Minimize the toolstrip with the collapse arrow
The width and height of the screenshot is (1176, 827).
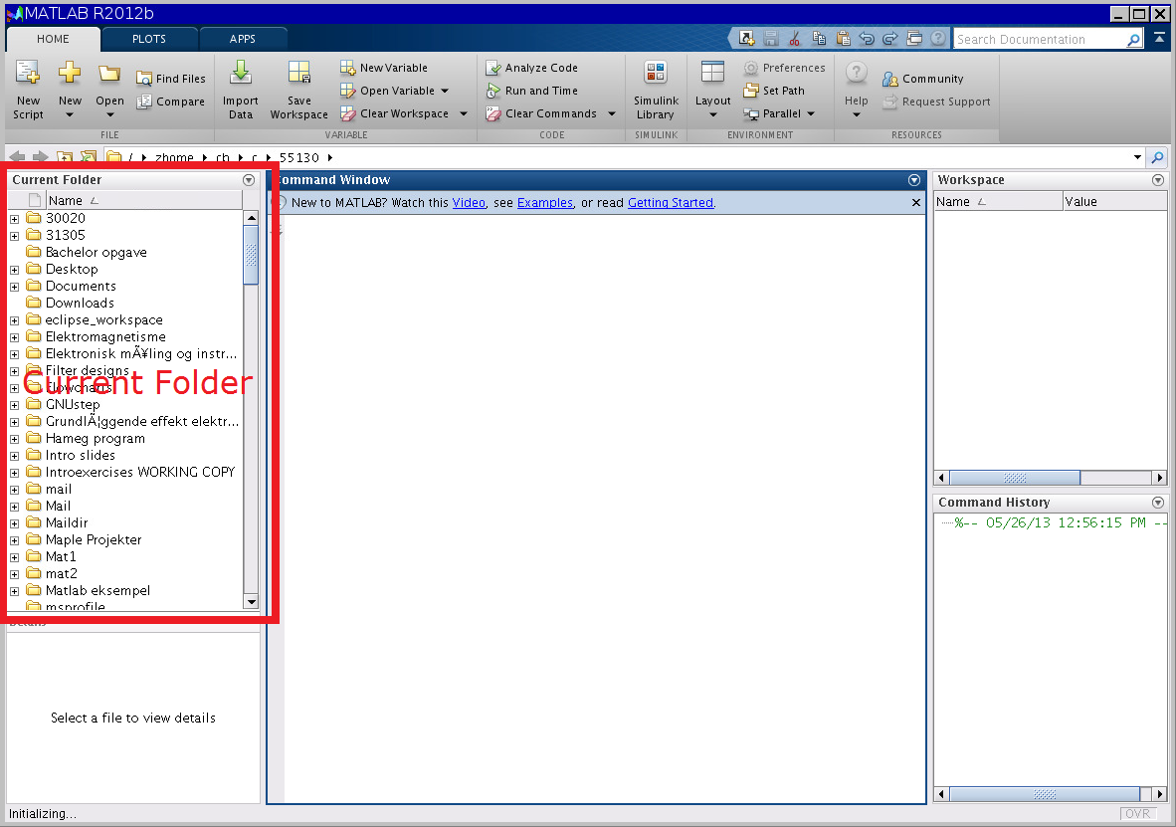(x=1159, y=37)
